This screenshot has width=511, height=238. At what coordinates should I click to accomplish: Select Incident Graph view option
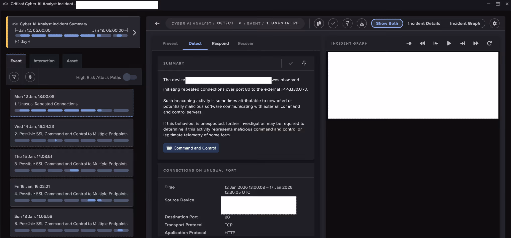pos(465,23)
